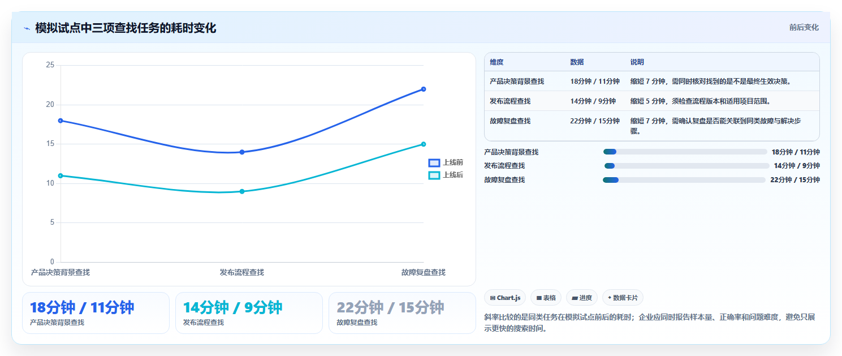The width and height of the screenshot is (842, 356).
Task: Click 上线后 data point for 发布流程查找
Action: point(242,191)
